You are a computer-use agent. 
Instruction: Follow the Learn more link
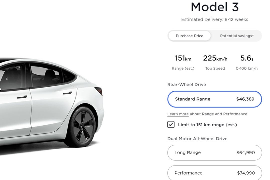pyautogui.click(x=178, y=114)
